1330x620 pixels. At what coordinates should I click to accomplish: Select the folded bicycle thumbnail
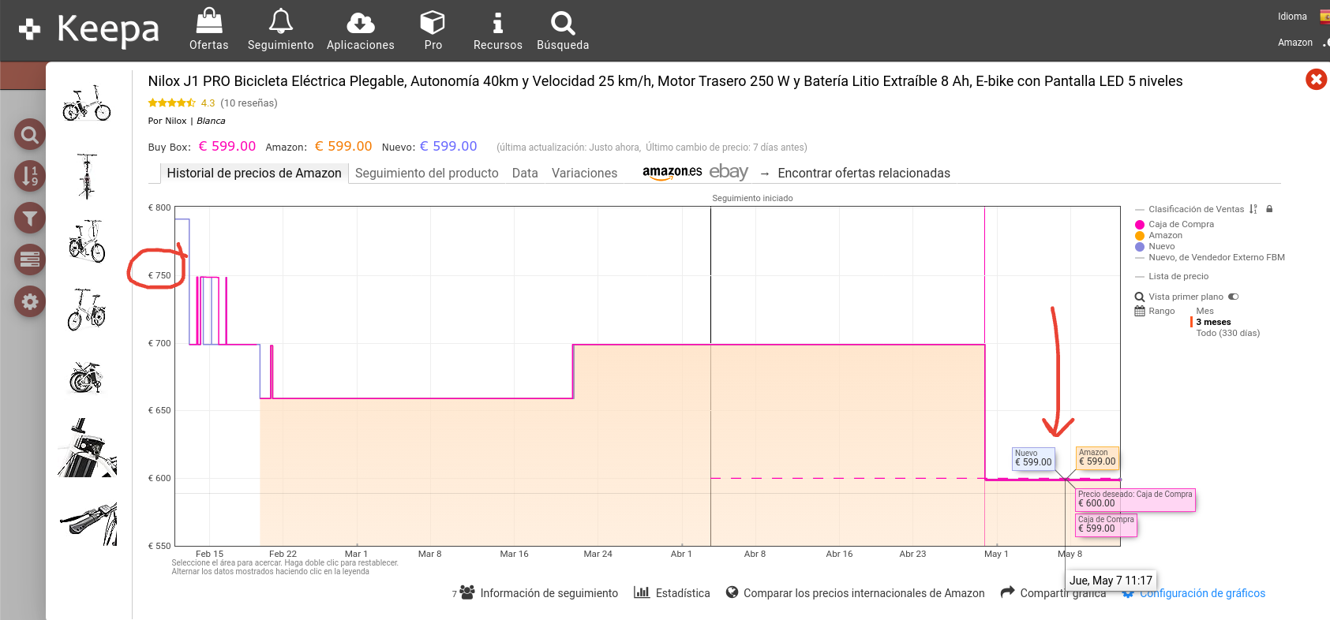pos(87,378)
